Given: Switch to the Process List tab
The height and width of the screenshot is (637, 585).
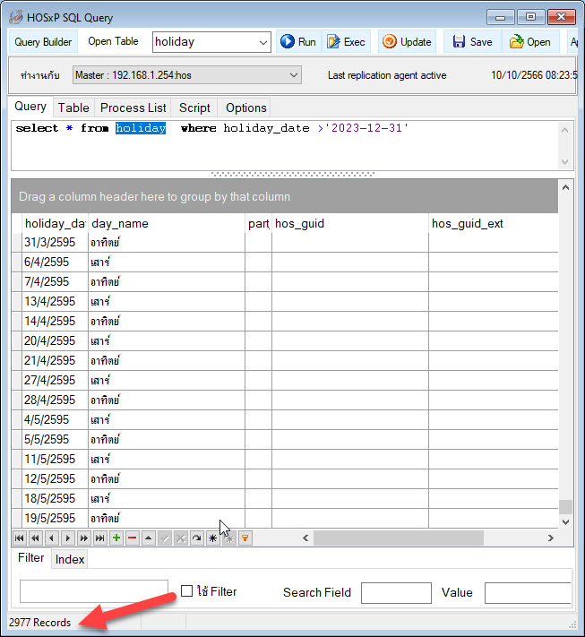Looking at the screenshot, I should pos(133,108).
